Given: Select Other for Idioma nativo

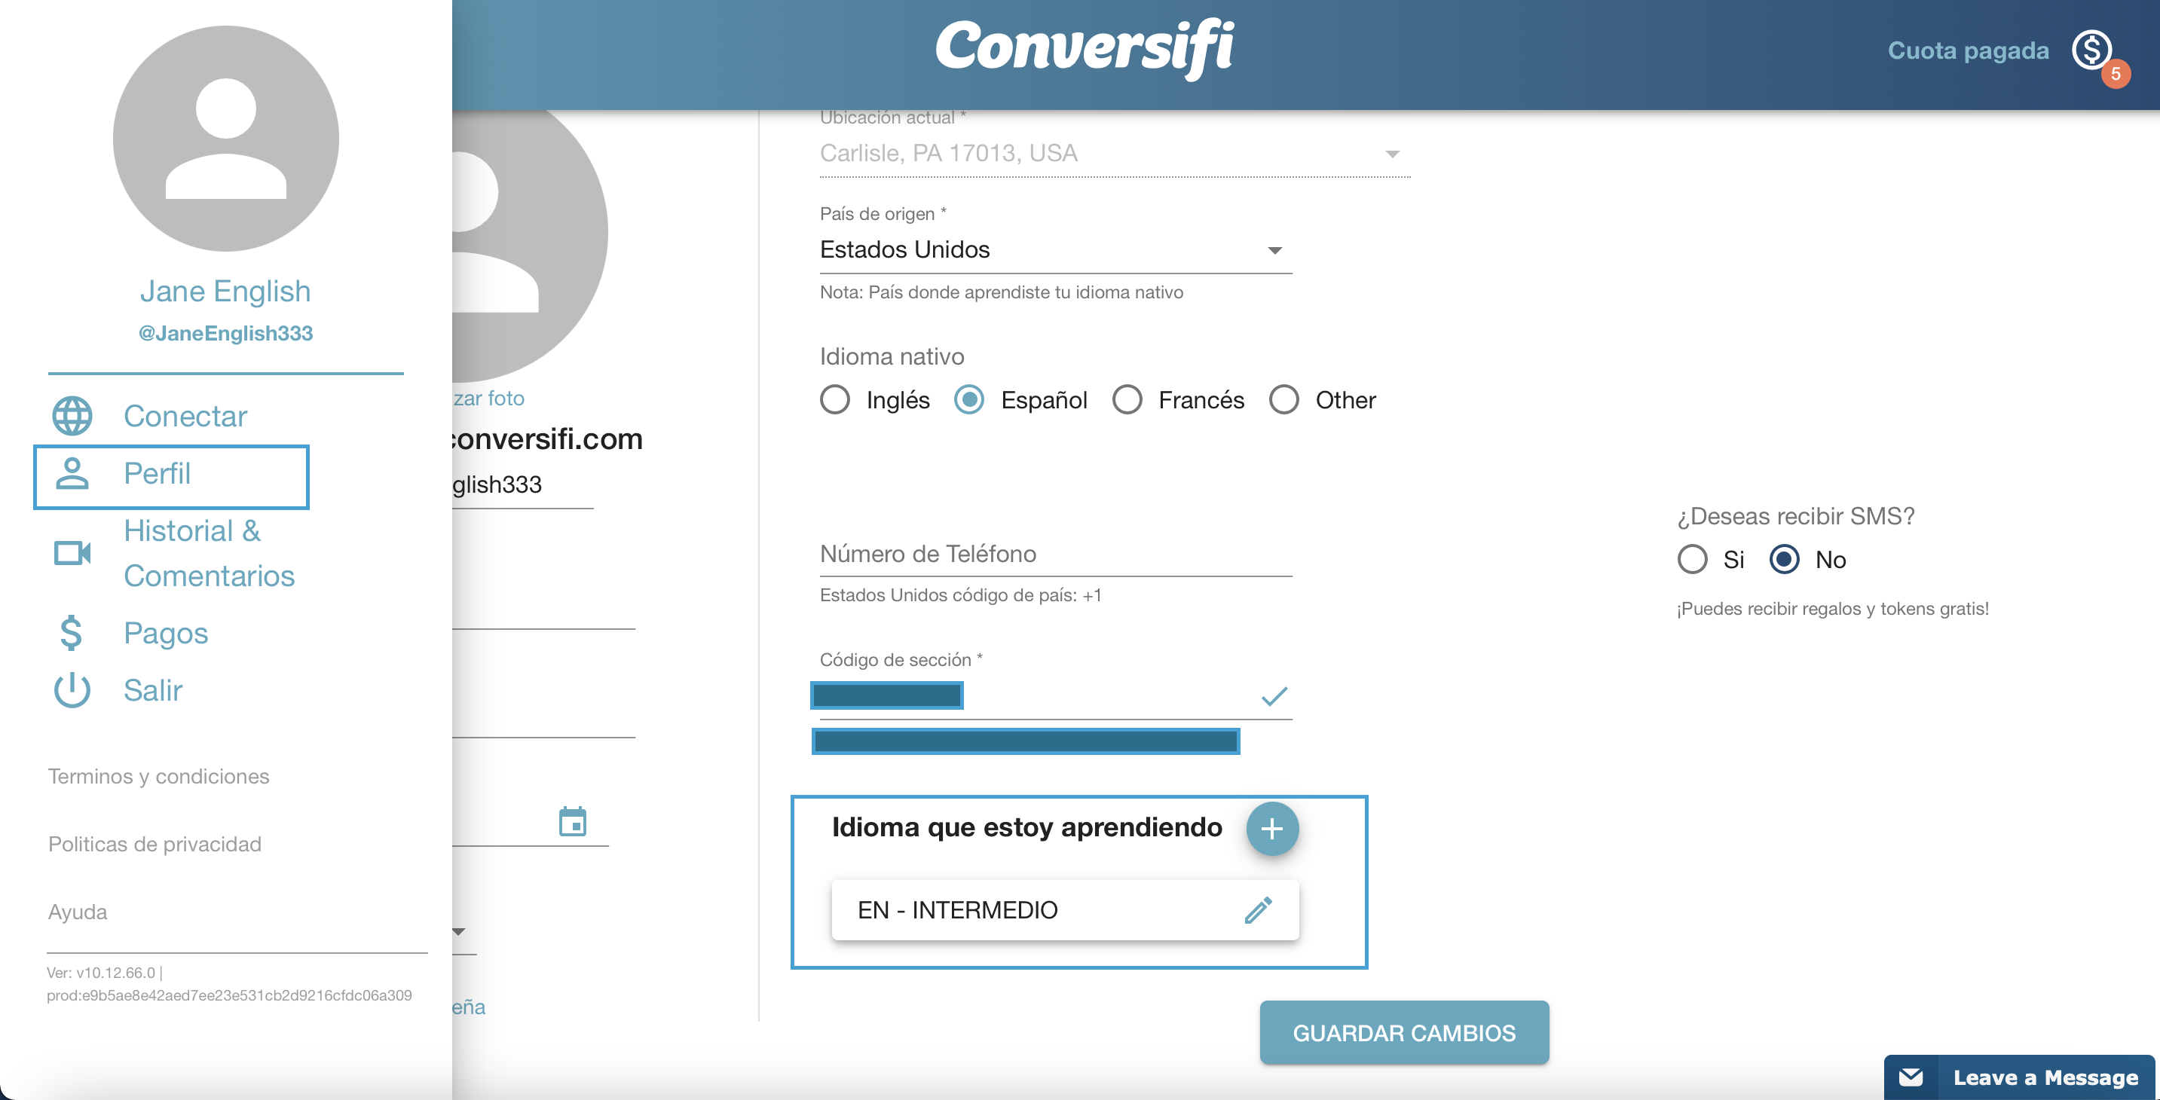Looking at the screenshot, I should [x=1283, y=400].
